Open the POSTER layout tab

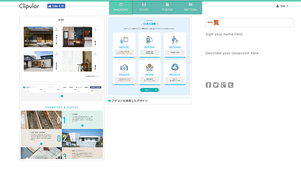[167, 7]
